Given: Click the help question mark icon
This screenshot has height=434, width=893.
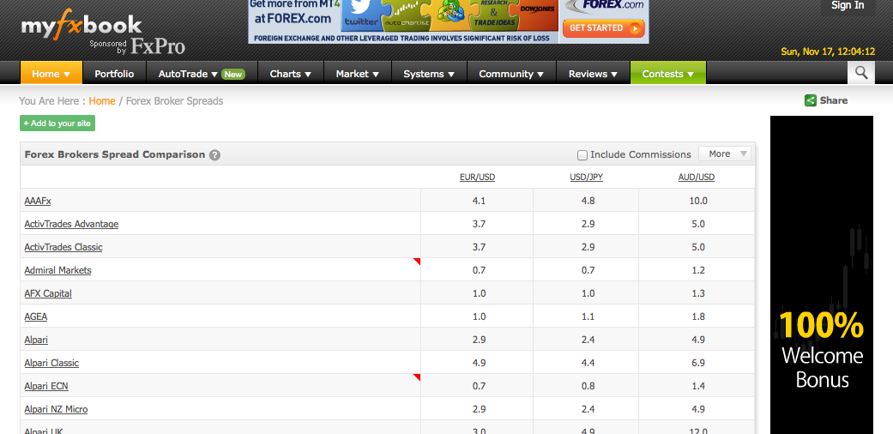Looking at the screenshot, I should (214, 155).
